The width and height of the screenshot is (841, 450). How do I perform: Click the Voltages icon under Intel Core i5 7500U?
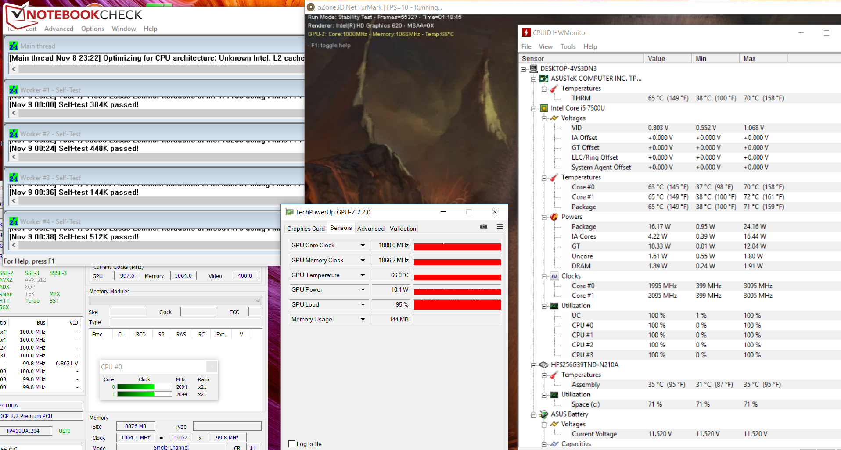pos(554,118)
